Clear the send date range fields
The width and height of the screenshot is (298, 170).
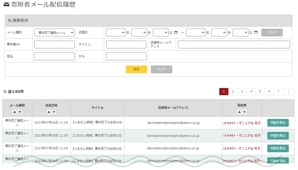point(272,33)
